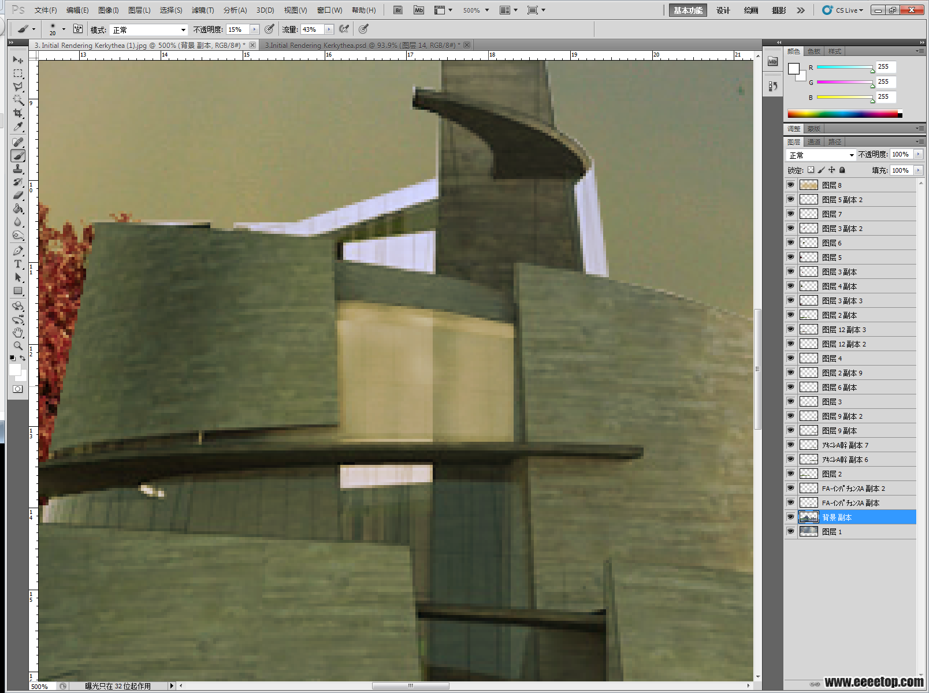Switch to the 基本功能 workspace

(x=688, y=10)
